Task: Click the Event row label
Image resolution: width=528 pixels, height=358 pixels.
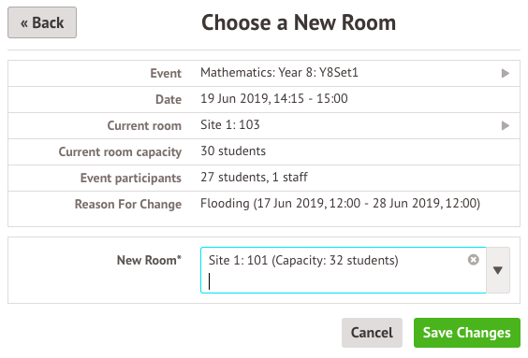Action: tap(166, 73)
